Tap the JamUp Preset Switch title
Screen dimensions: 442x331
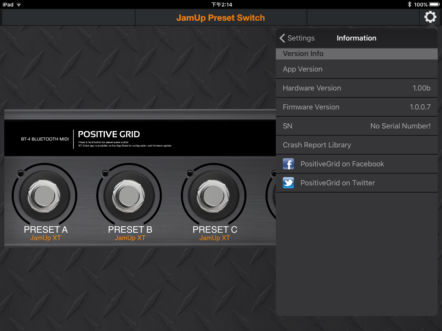221,18
